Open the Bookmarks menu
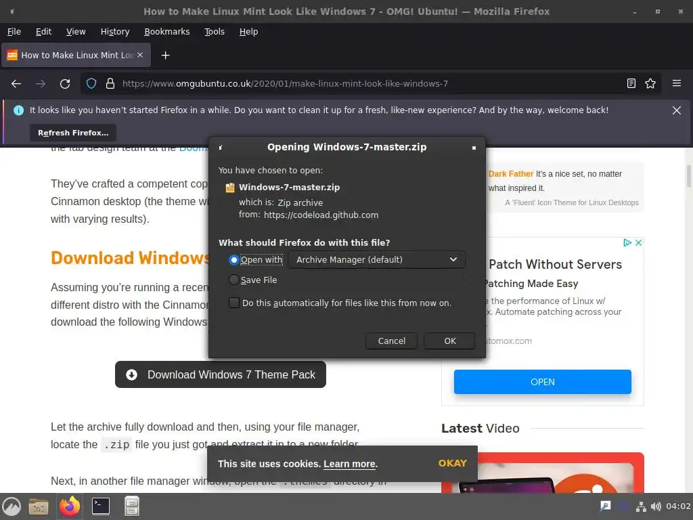 click(167, 32)
